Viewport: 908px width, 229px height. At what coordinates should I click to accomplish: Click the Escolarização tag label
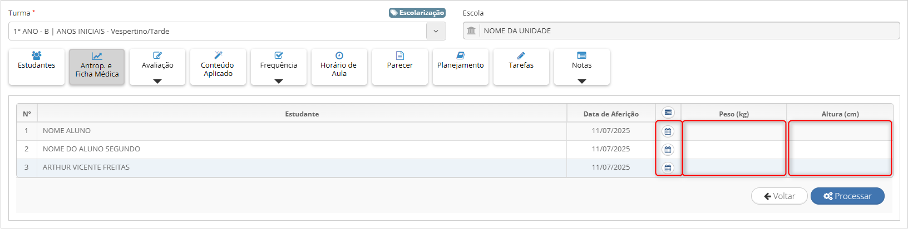417,13
